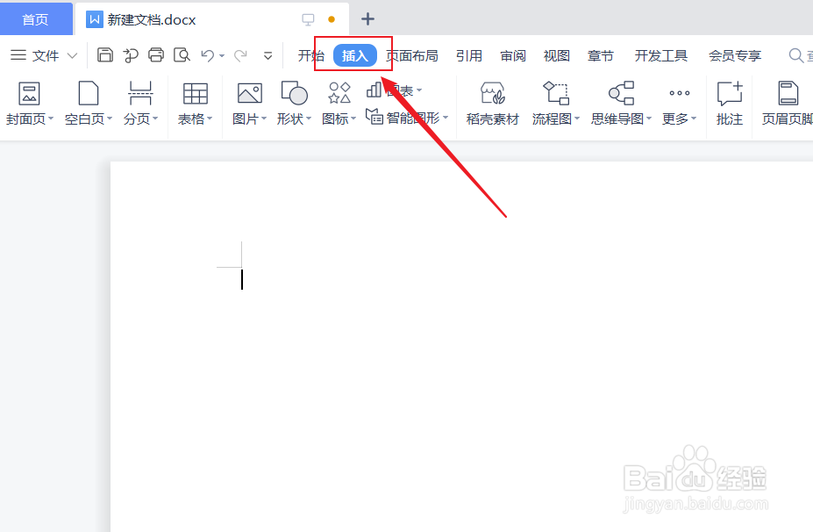Click header and footer (页眉页脚) icon
Image resolution: width=813 pixels, height=532 pixels.
[x=788, y=93]
